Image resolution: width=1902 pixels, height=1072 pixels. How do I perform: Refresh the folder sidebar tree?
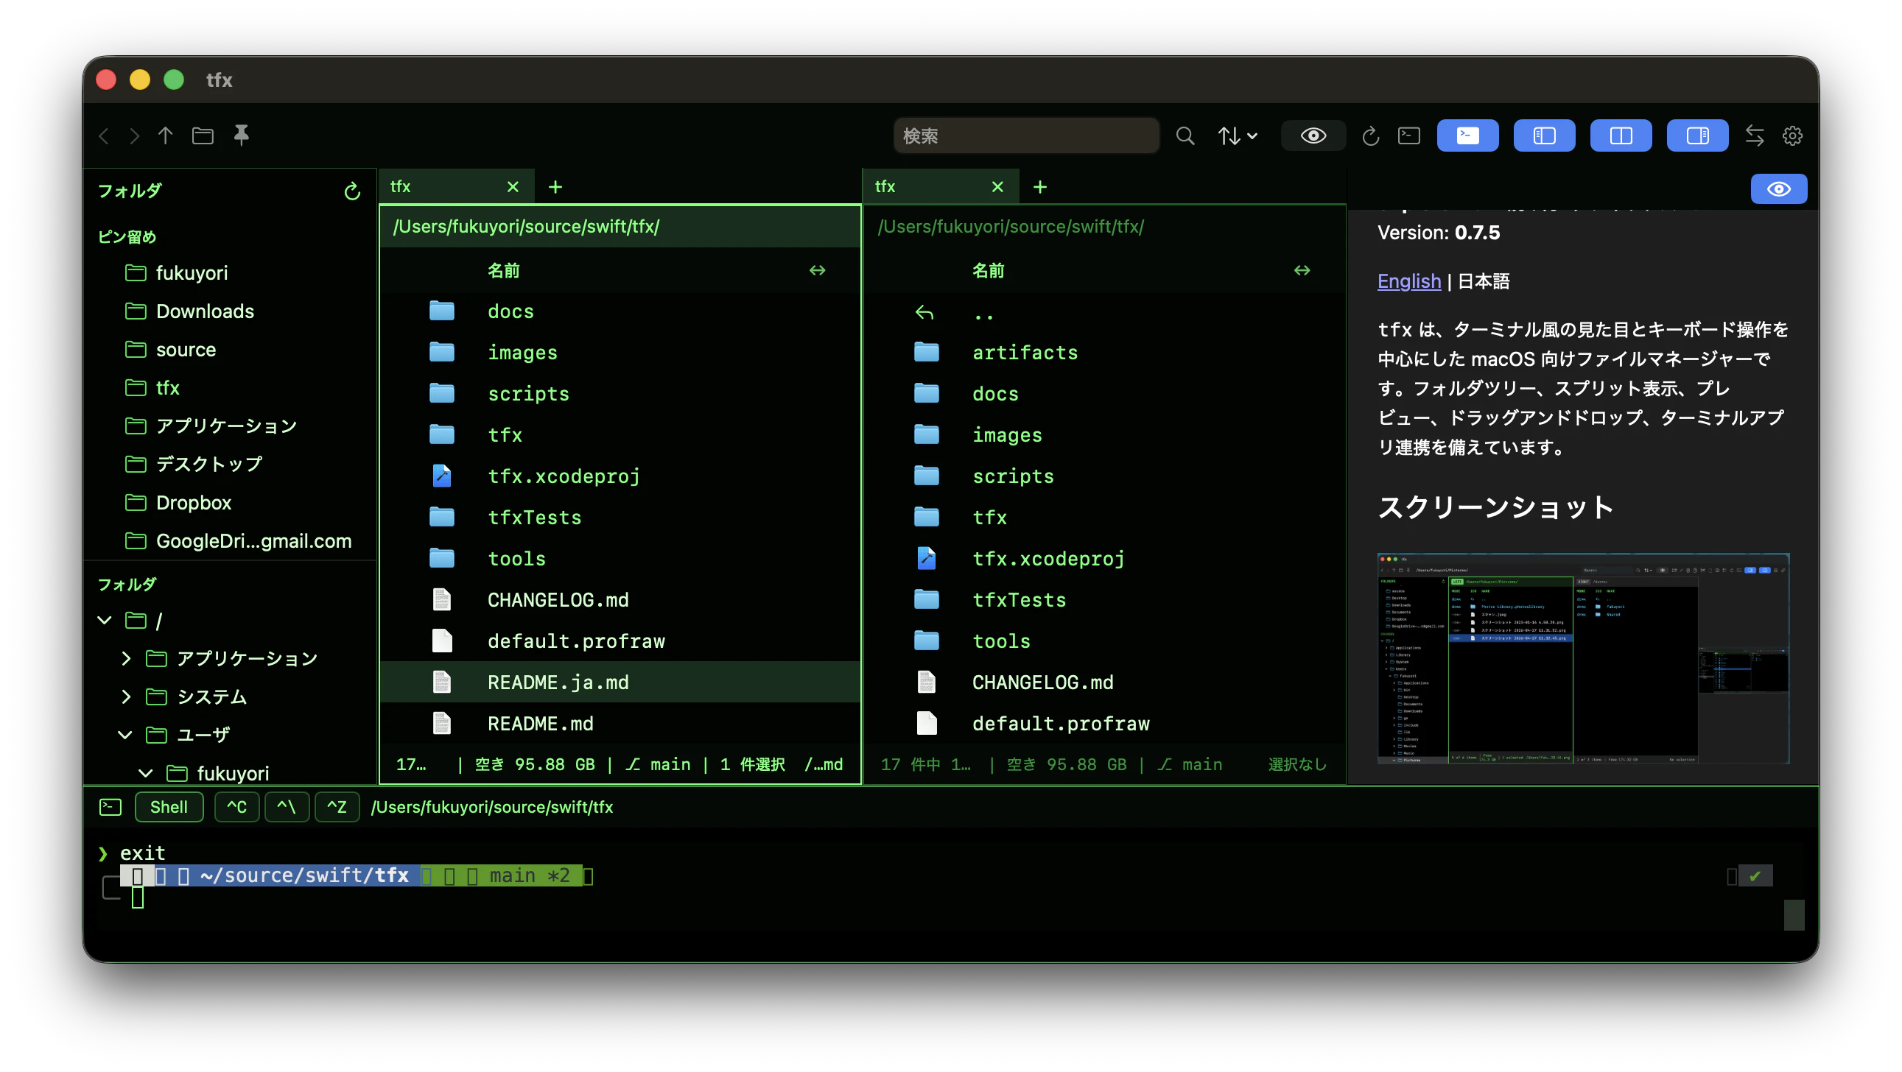(x=352, y=191)
